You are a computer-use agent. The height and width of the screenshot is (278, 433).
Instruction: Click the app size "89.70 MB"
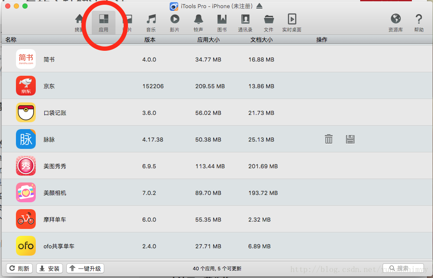(x=208, y=193)
